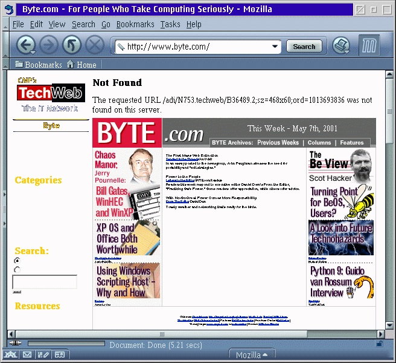Click the small submit button below search box

tap(17, 292)
